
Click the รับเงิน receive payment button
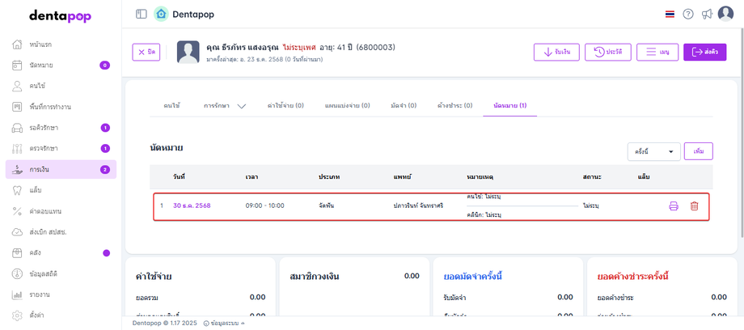click(x=556, y=52)
